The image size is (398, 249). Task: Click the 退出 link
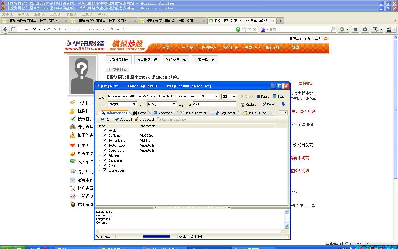(326, 39)
